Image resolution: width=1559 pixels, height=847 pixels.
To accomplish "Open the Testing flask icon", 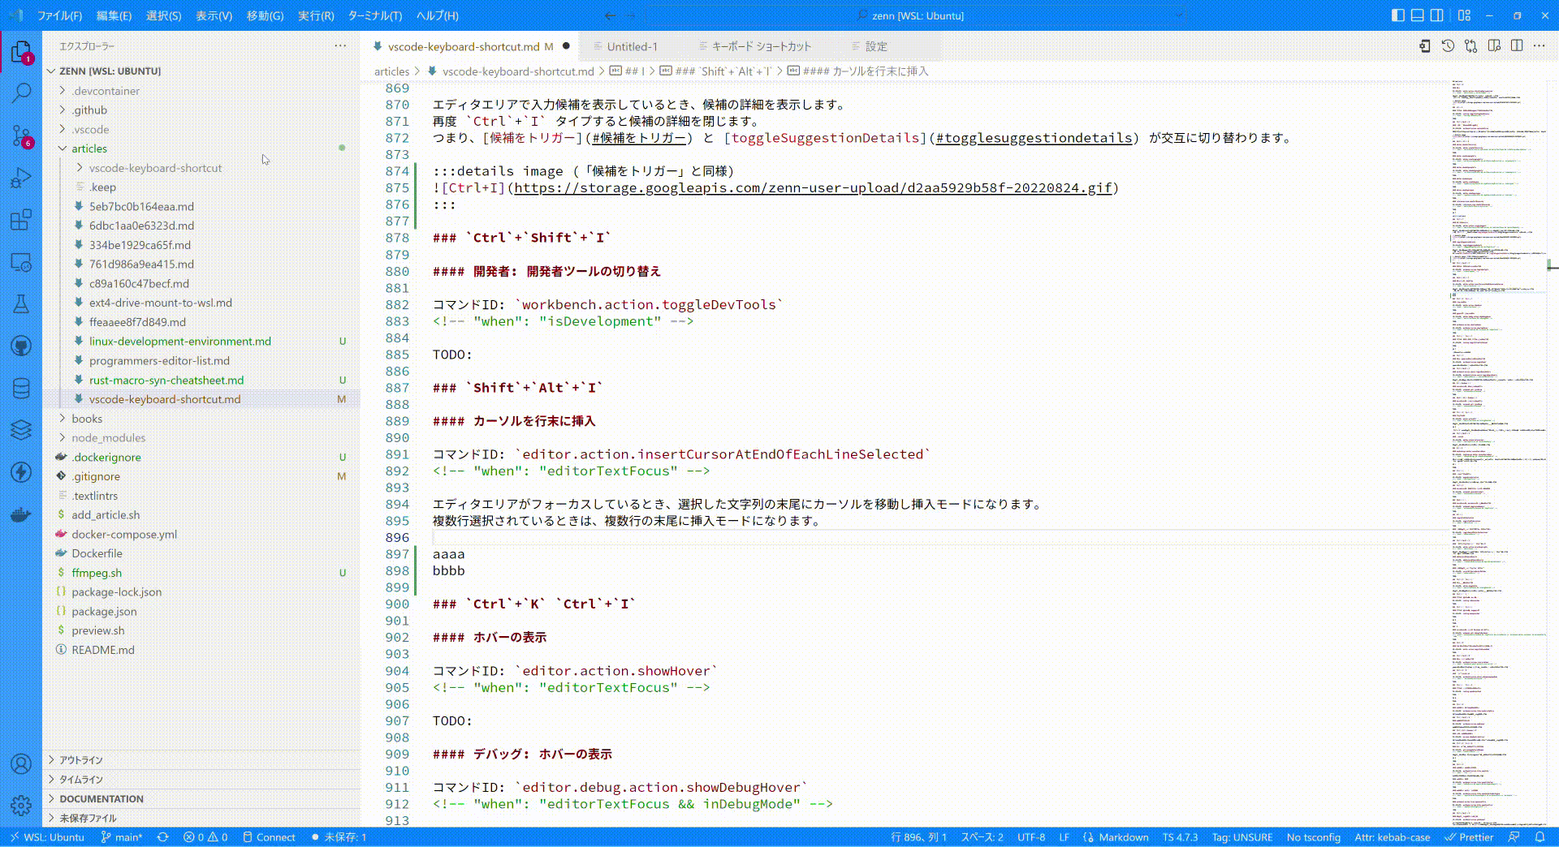I will click(x=21, y=304).
